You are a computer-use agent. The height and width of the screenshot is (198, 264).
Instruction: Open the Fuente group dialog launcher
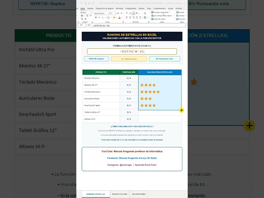123,22
